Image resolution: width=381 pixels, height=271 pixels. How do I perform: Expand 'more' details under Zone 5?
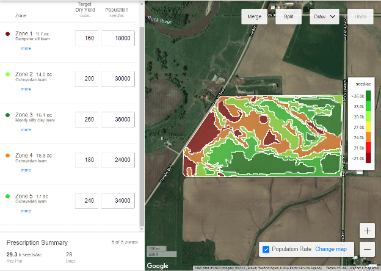[x=26, y=211]
